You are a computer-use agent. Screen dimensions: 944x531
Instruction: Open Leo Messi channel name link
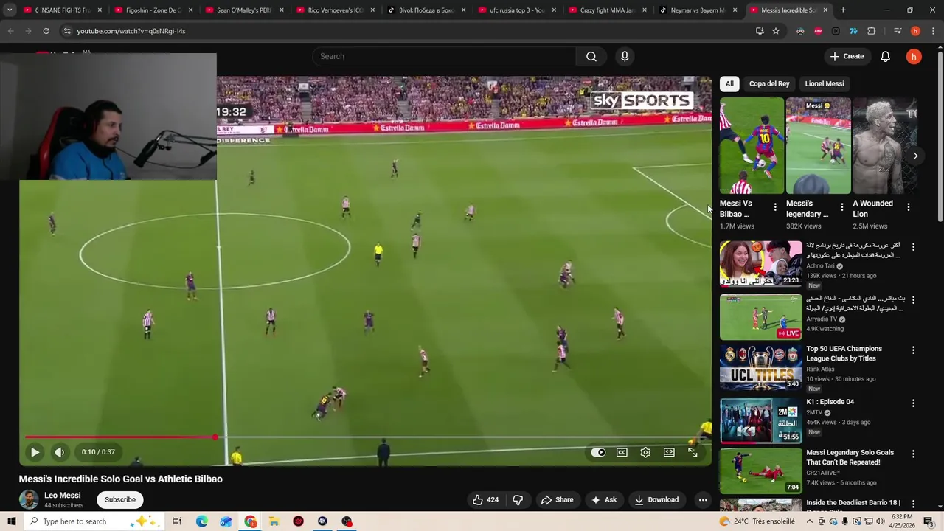point(62,496)
